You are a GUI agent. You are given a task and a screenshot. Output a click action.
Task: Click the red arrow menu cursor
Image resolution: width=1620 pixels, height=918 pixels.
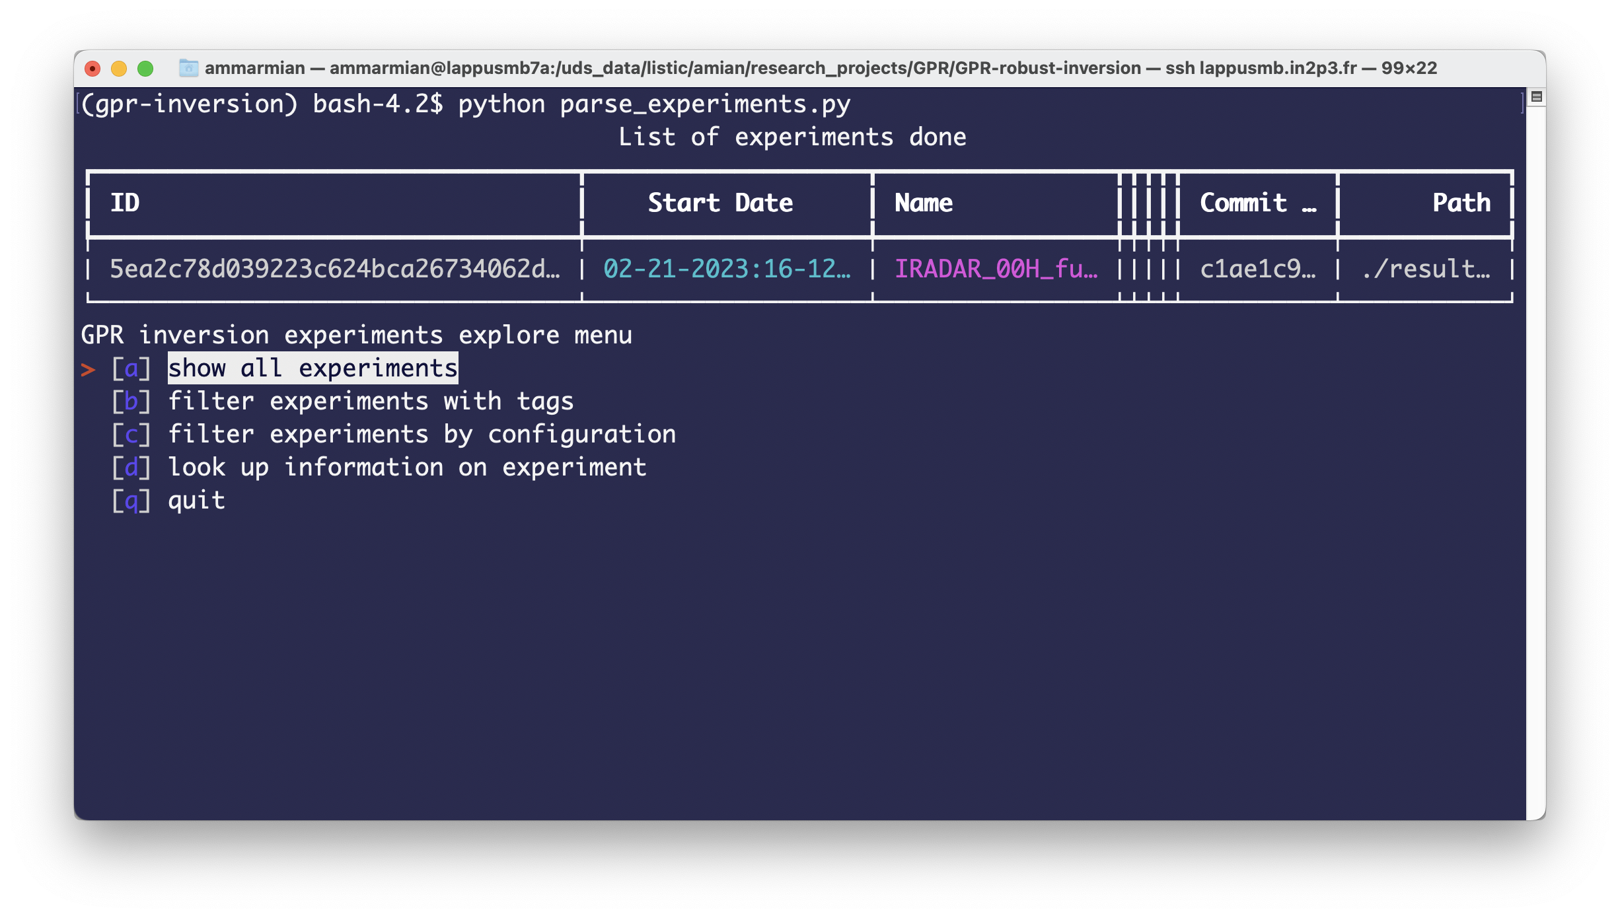(x=88, y=369)
